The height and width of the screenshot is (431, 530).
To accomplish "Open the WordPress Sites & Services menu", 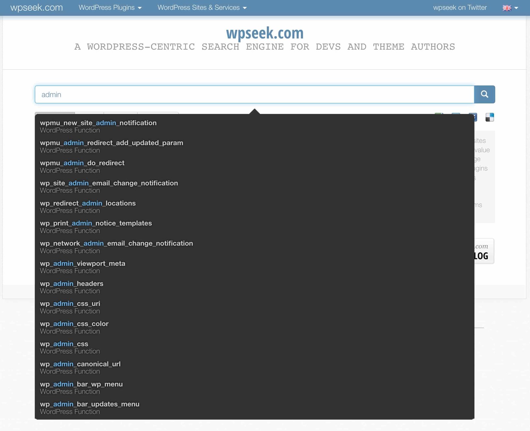I will (198, 8).
